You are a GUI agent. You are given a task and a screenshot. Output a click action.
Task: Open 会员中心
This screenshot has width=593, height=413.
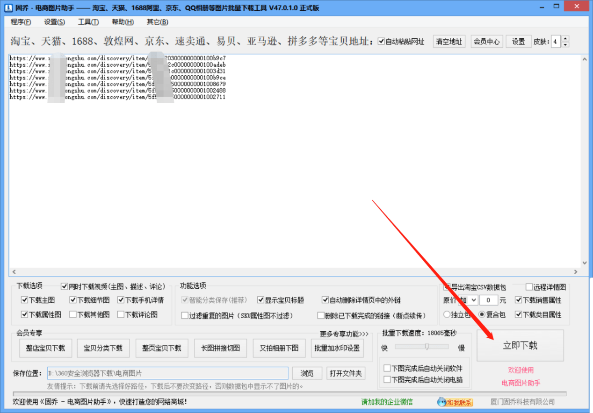tap(487, 42)
